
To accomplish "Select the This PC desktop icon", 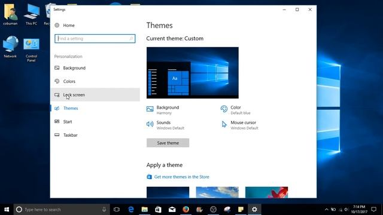I will [32, 14].
